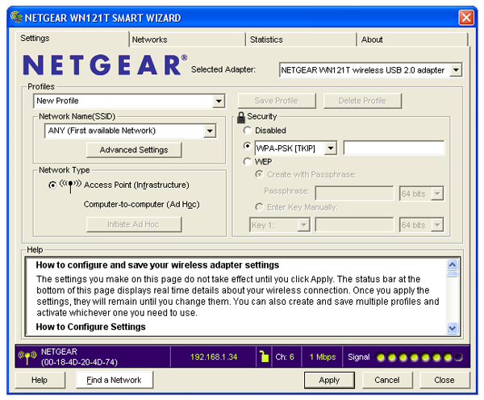This screenshot has width=484, height=400.
Task: Click the Help button at the bottom
Action: point(40,380)
